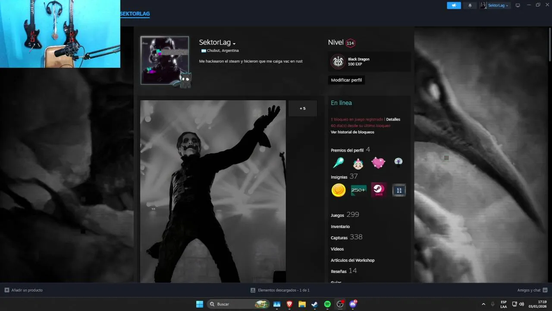
Task: Click Añadir un producto at bottom left
Action: (x=24, y=290)
